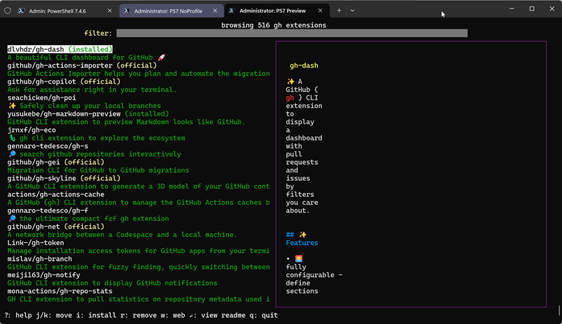Image resolution: width=562 pixels, height=324 pixels.
Task: Close the PS7 NoProfile tab
Action: (x=215, y=11)
